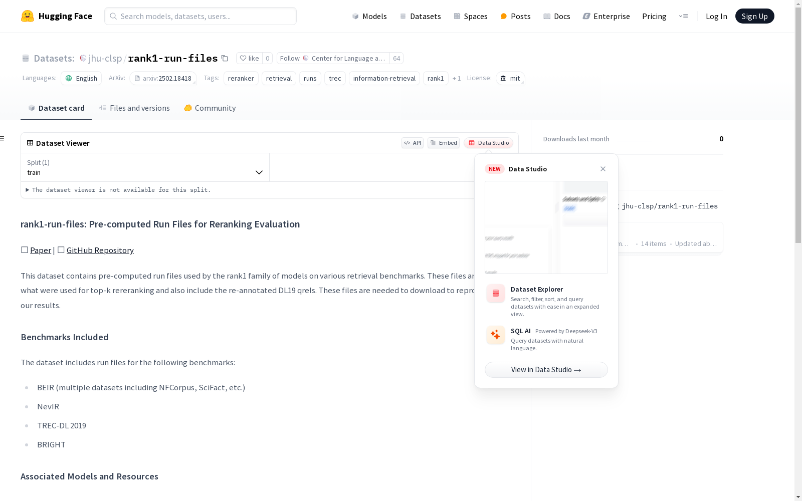Click the NevIR list item

tap(48, 406)
